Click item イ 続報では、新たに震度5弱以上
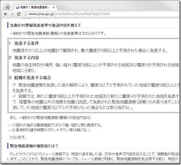This screenshot has height=165, width=181. click(96, 96)
